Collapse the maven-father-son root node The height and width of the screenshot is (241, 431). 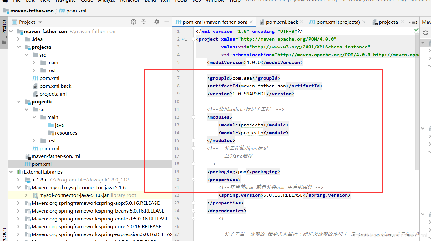[x=11, y=32]
